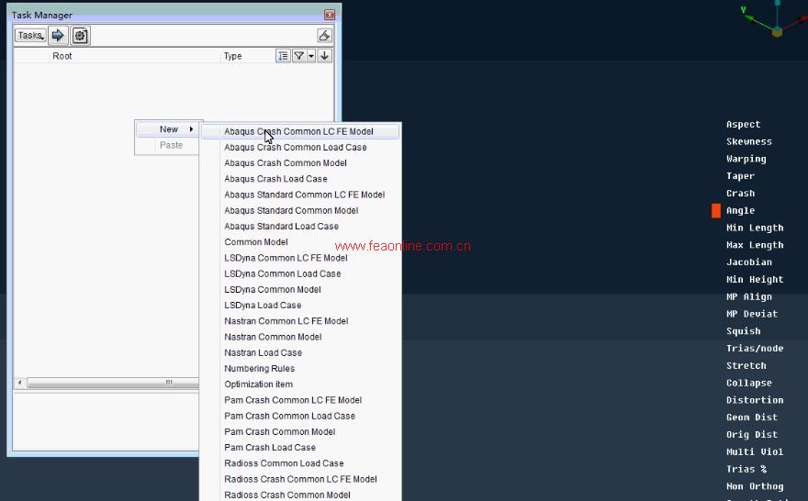Close the Task Manager window
Viewport: 808px width, 501px height.
click(x=330, y=16)
